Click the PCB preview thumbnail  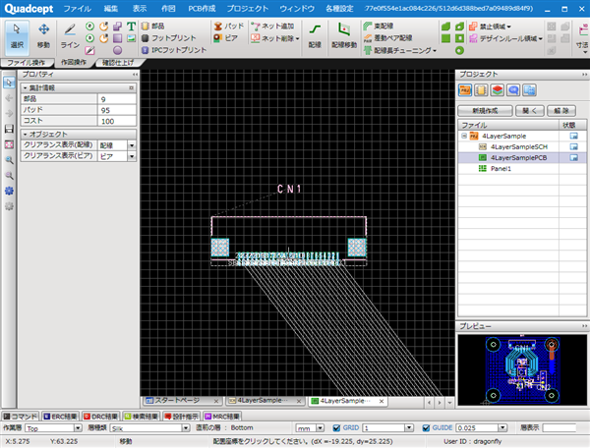click(520, 367)
